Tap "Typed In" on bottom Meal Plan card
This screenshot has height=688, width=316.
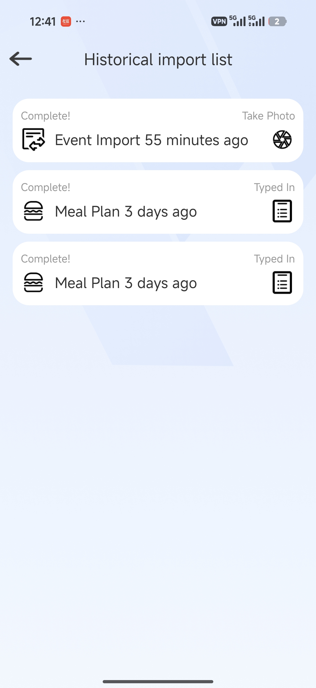pyautogui.click(x=274, y=259)
